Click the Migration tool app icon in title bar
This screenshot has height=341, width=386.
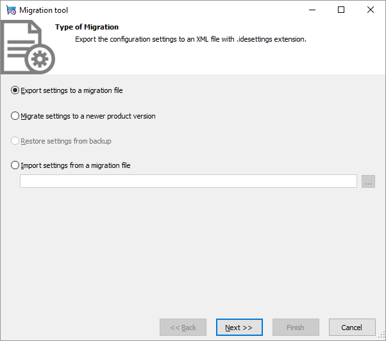[x=10, y=10]
